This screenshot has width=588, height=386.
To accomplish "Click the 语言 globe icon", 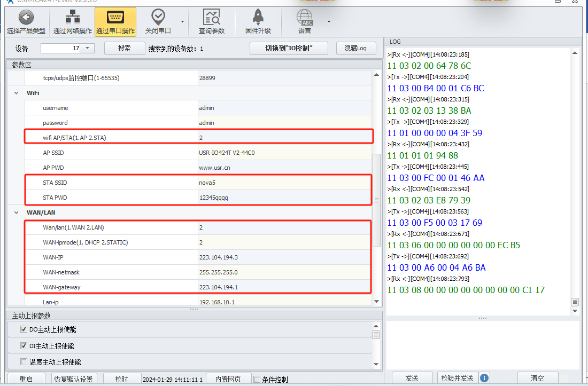I will click(305, 18).
